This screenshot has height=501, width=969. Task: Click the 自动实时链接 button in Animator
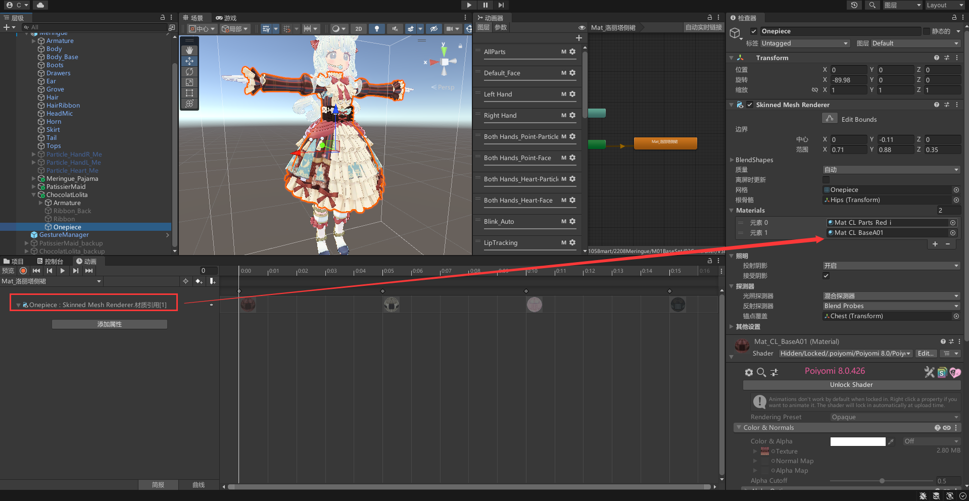(704, 27)
